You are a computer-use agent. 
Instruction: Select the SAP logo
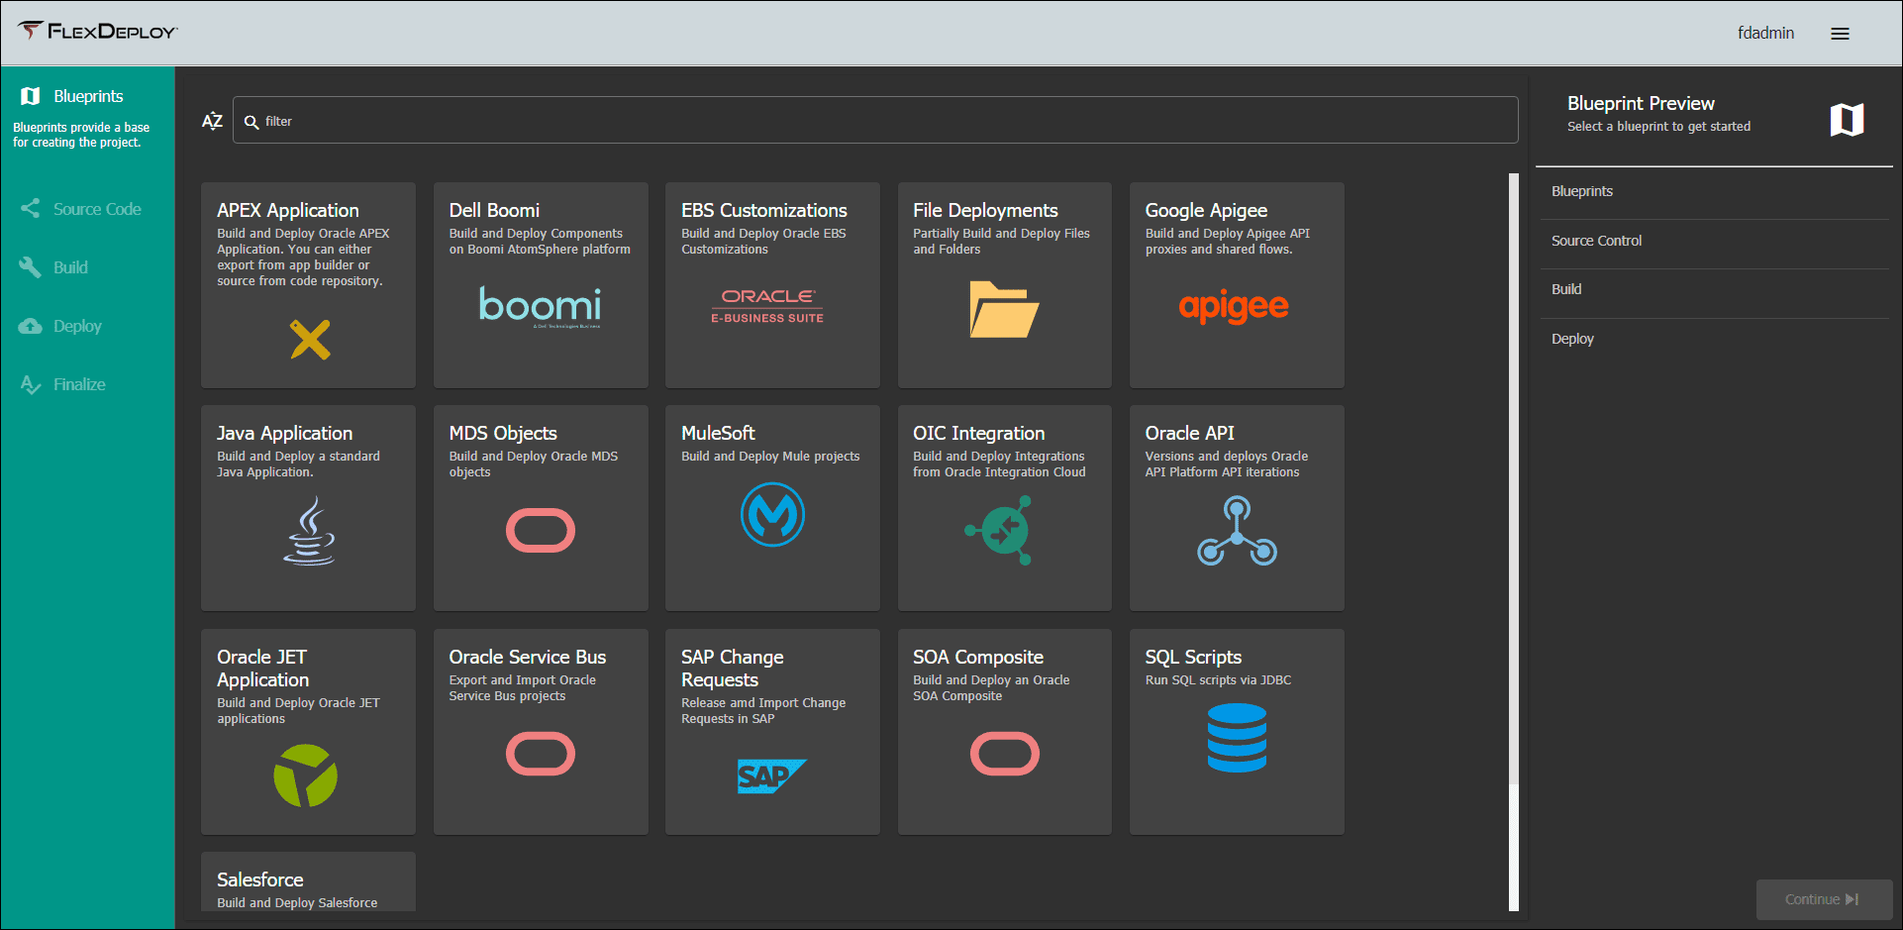tap(771, 776)
